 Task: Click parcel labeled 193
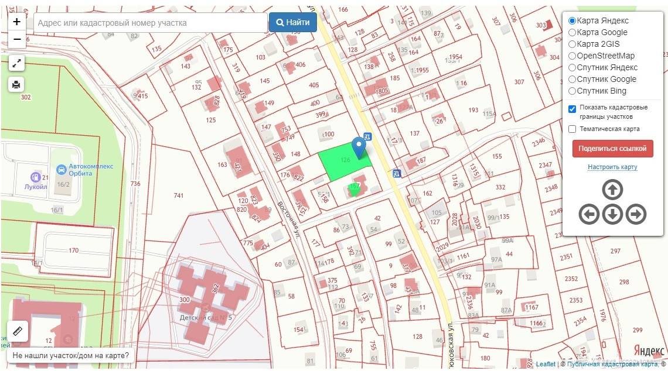(x=473, y=110)
